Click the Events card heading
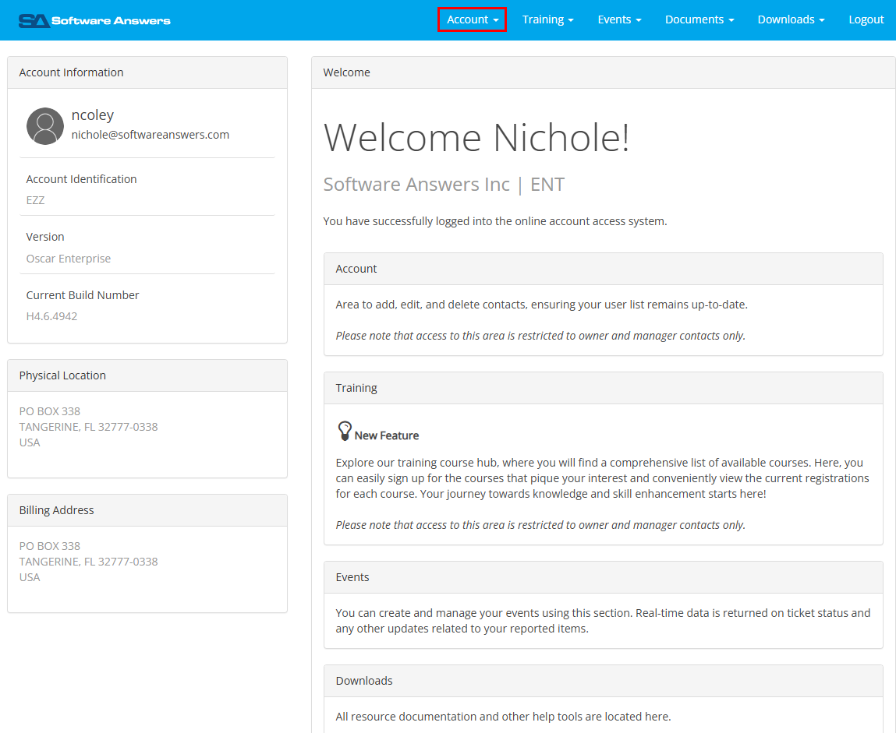 pyautogui.click(x=352, y=577)
